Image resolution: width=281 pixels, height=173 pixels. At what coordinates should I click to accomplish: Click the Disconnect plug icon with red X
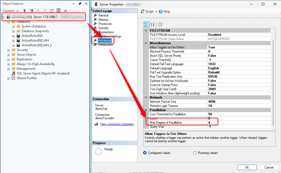coord(31,10)
